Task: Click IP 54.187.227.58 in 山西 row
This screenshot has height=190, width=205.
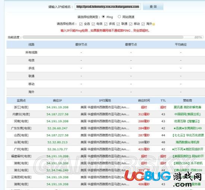Action: click(x=57, y=135)
